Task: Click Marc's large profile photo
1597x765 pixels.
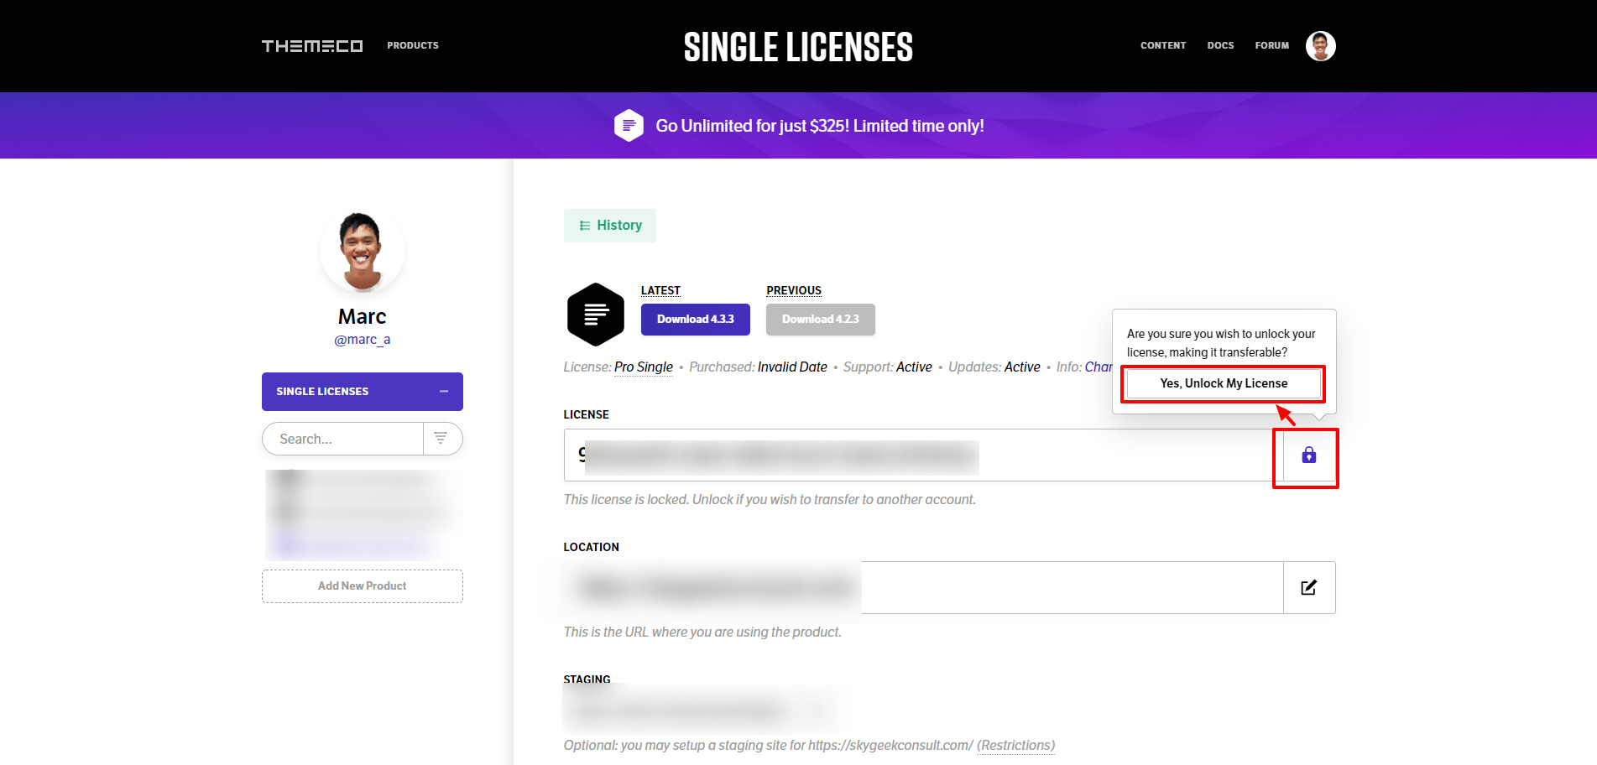Action: (362, 252)
